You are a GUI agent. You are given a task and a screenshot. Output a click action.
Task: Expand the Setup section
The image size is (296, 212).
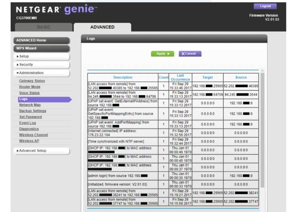42,56
